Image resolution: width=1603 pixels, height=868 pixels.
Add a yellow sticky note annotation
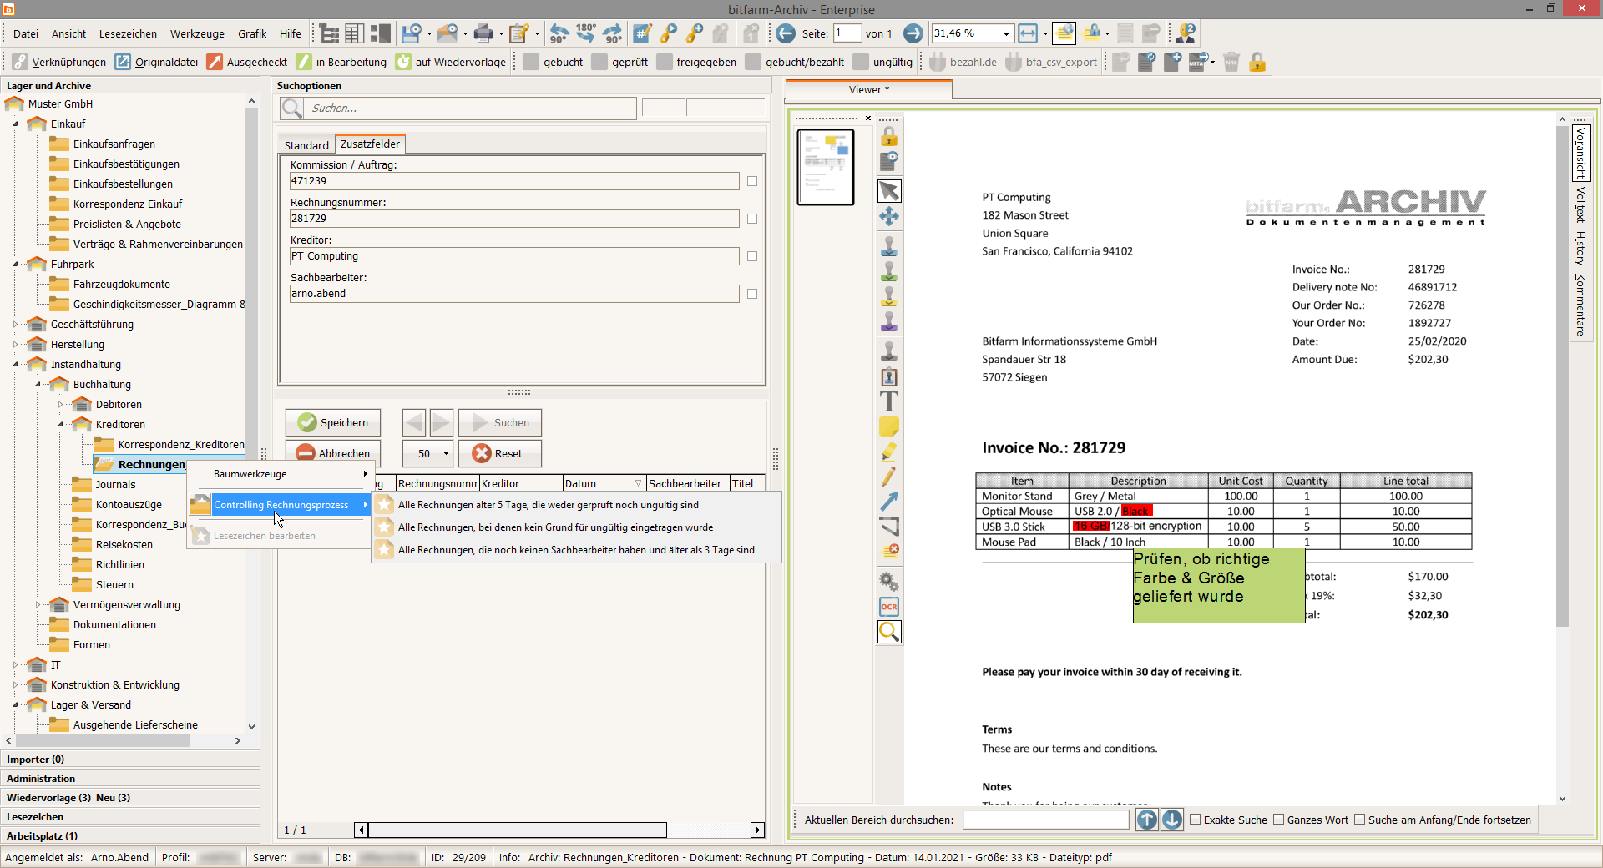(889, 426)
